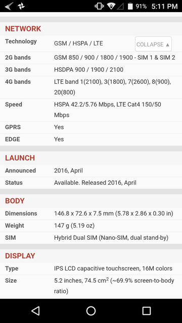Tap the 4G bands spec label
Screen dimensions: 182x323
(x=18, y=82)
